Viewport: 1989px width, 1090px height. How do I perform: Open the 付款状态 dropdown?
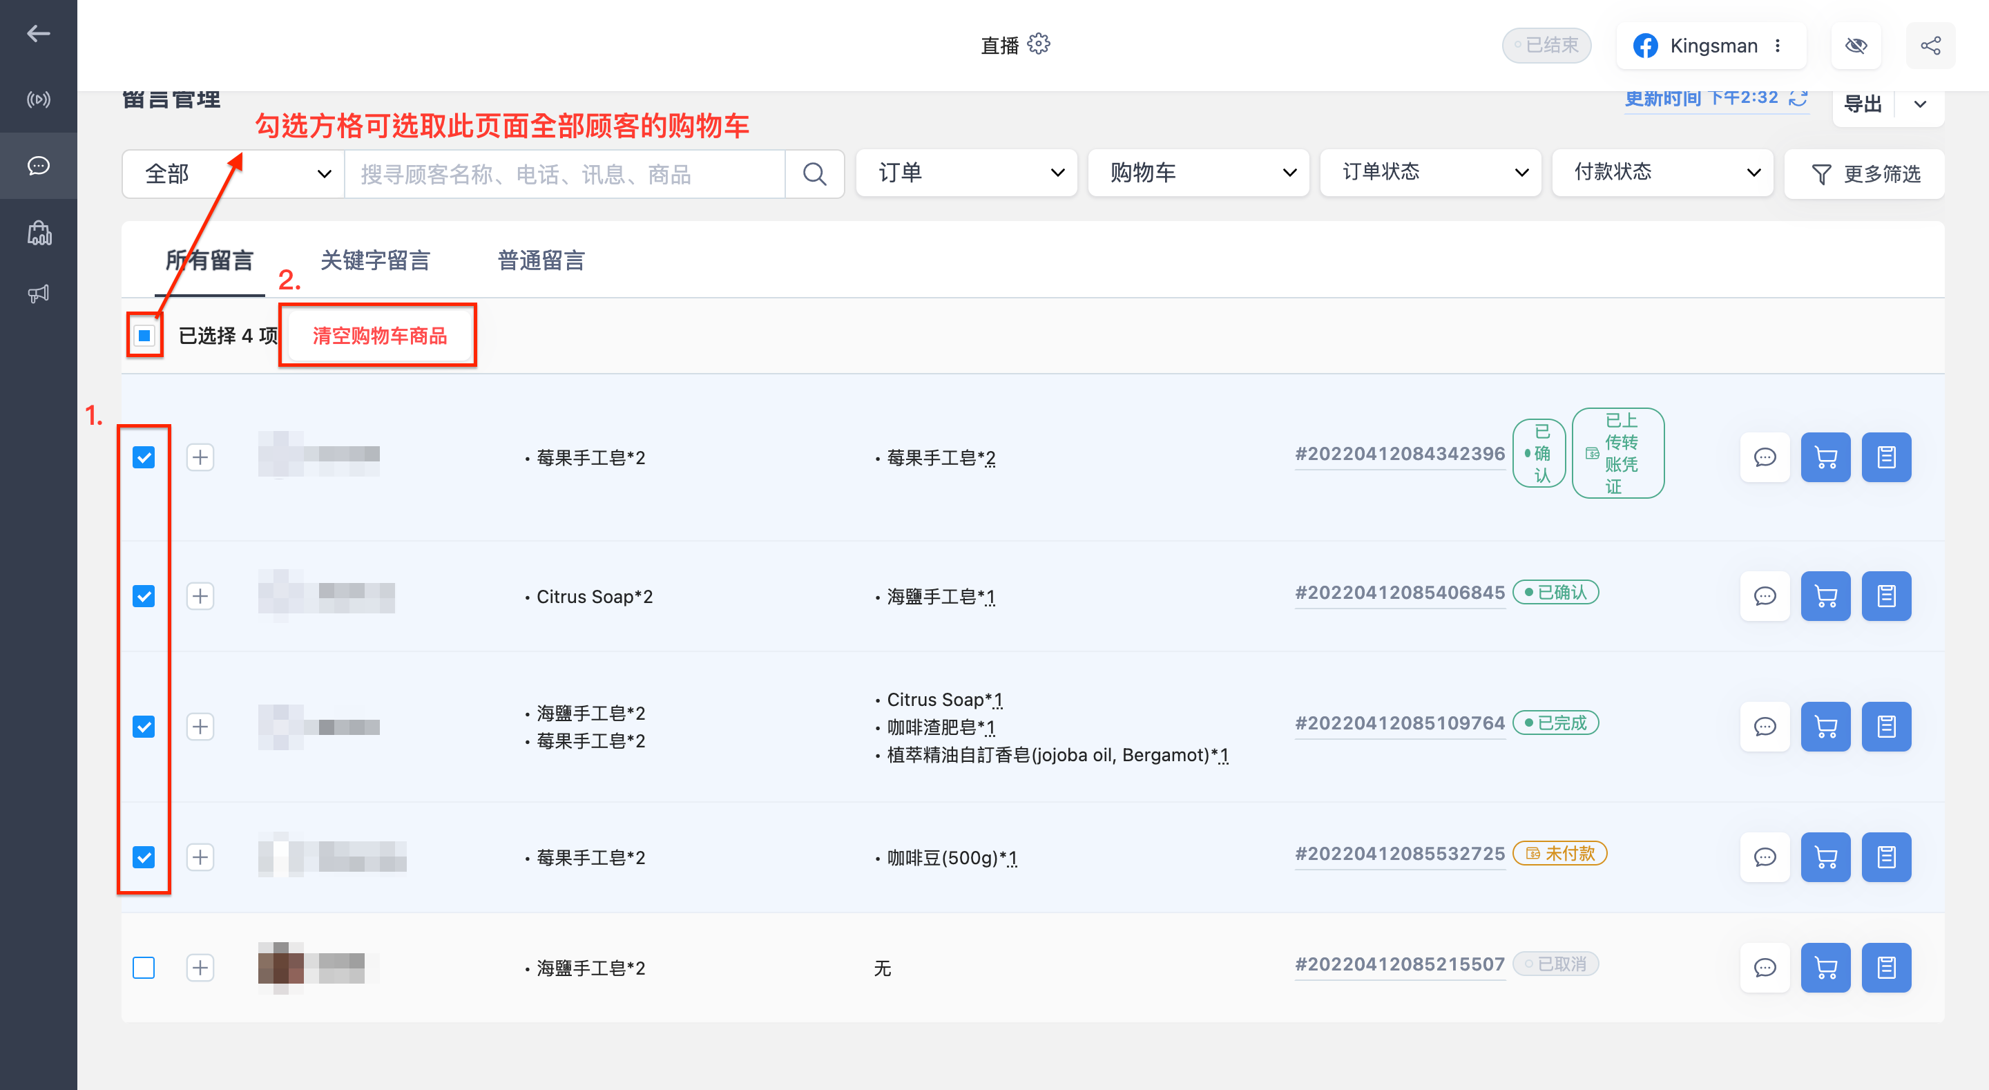click(1662, 173)
